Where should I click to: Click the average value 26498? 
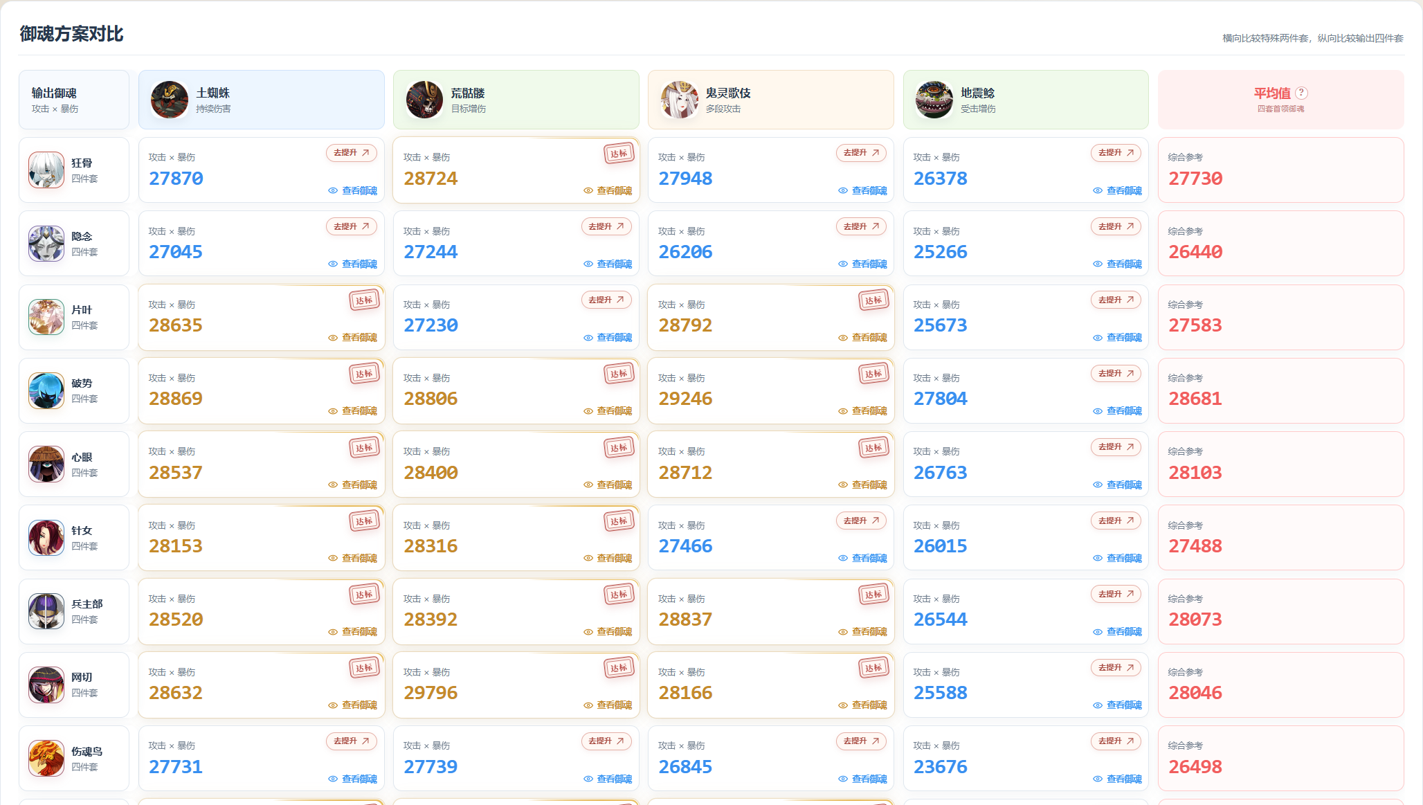point(1195,767)
